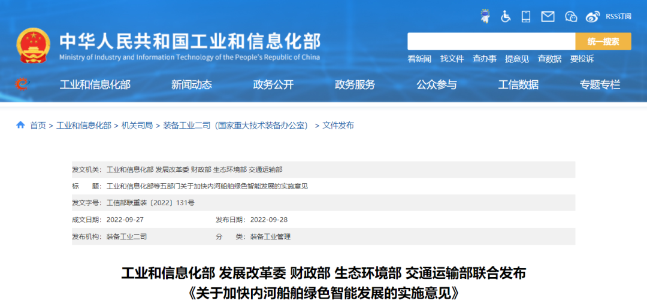Viewport: 647px width, 307px height.
Task: Select the 政务服务 nav menu
Action: [x=355, y=85]
